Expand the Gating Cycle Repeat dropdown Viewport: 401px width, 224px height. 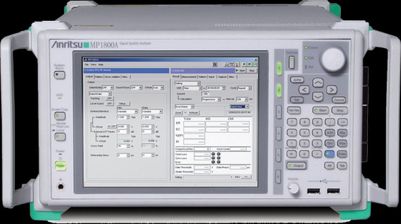(x=243, y=88)
